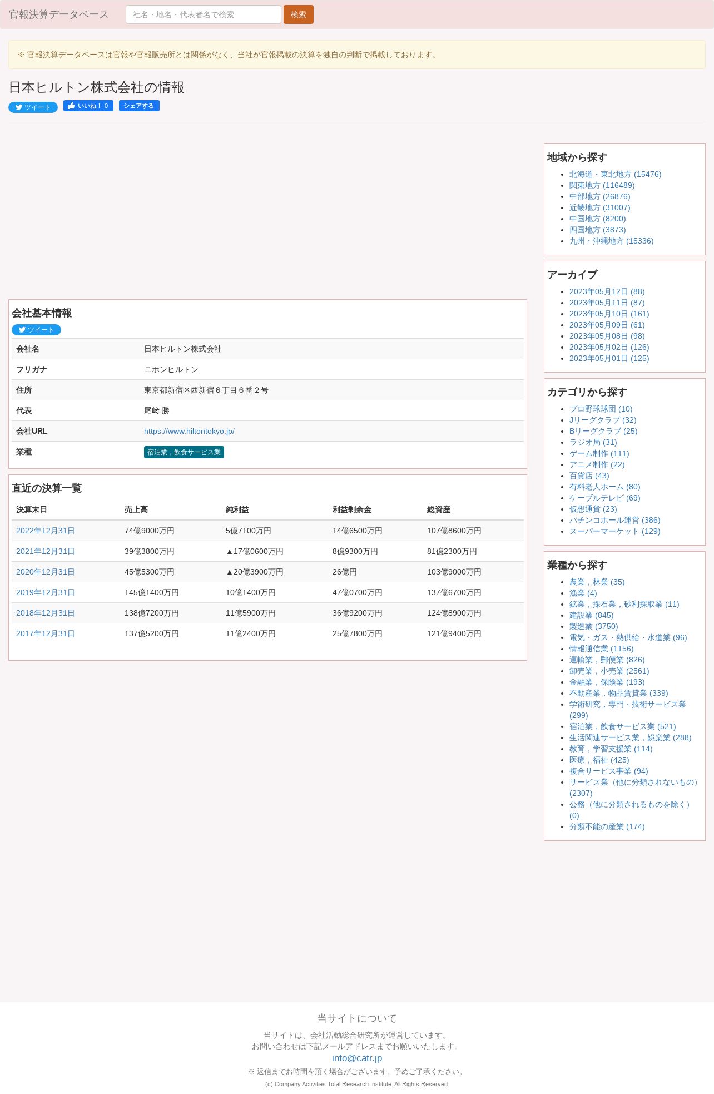
Task: Open archive 2023年05月01日 (125)
Action: click(609, 358)
